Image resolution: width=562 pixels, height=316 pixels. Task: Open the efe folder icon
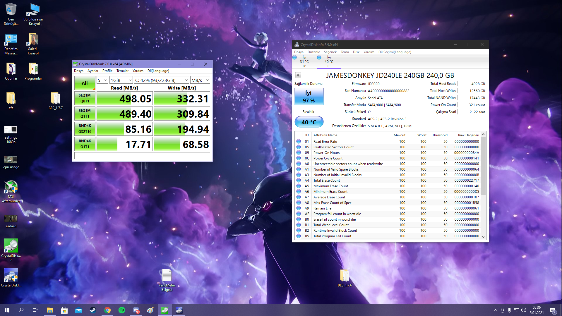(11, 101)
